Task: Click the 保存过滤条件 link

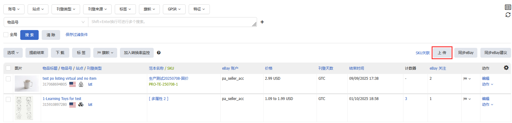Action: 77,35
